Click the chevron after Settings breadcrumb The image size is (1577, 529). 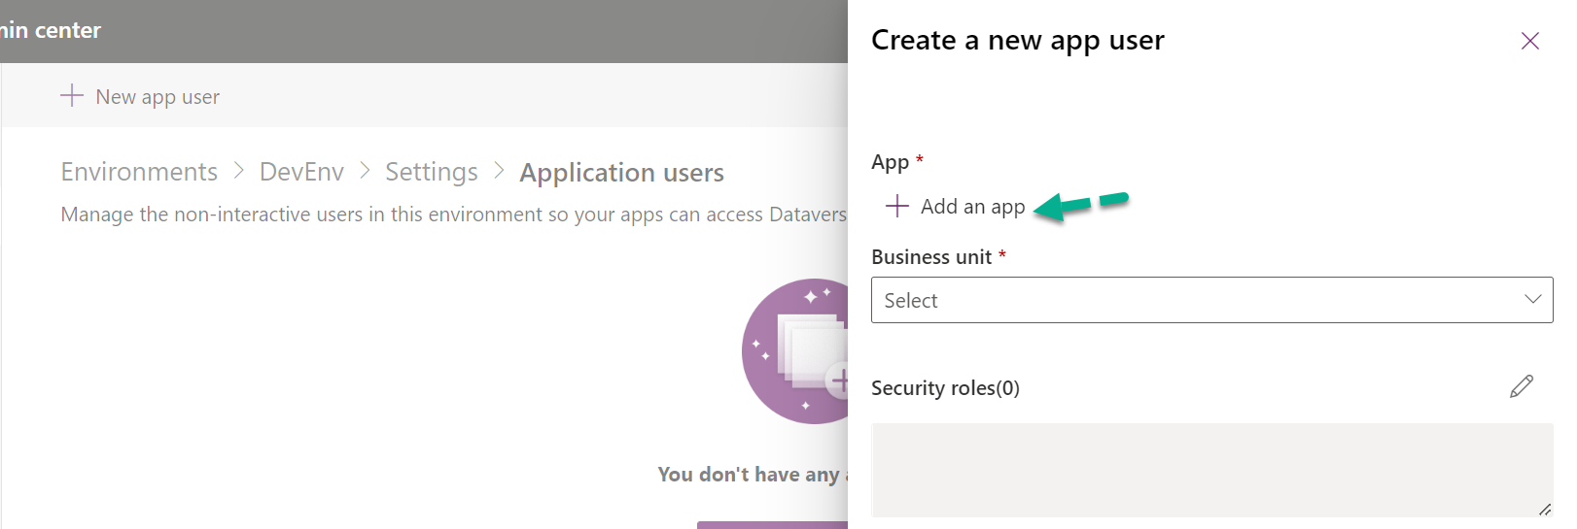499,171
